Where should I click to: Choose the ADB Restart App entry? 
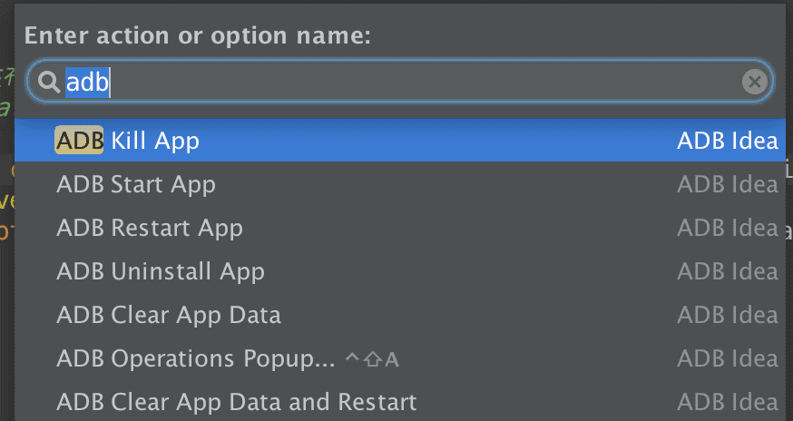click(x=150, y=228)
